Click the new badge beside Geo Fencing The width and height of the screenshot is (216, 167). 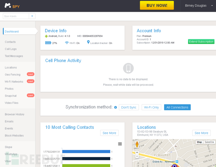(30, 74)
